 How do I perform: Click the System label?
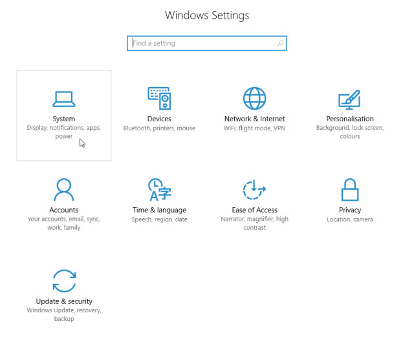(63, 119)
